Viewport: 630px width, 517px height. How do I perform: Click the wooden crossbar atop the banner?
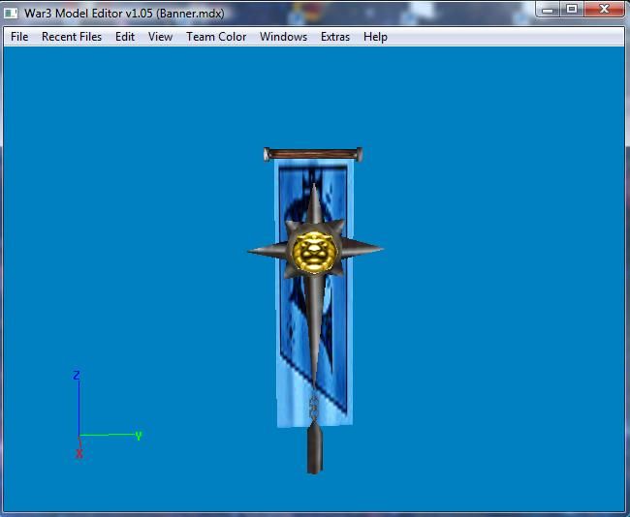click(x=313, y=154)
